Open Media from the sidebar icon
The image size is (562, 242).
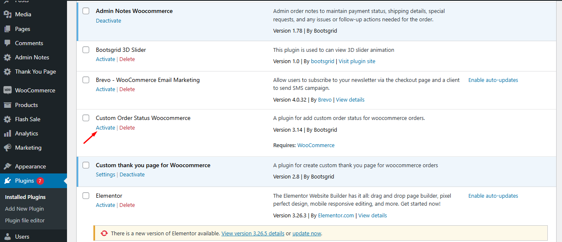(x=8, y=14)
